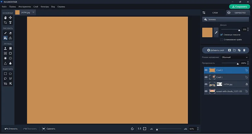Fit image to screen icon
The height and width of the screenshot is (134, 252).
click(x=145, y=129)
